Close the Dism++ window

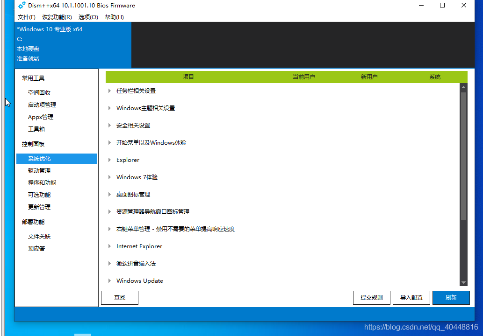pyautogui.click(x=463, y=5)
